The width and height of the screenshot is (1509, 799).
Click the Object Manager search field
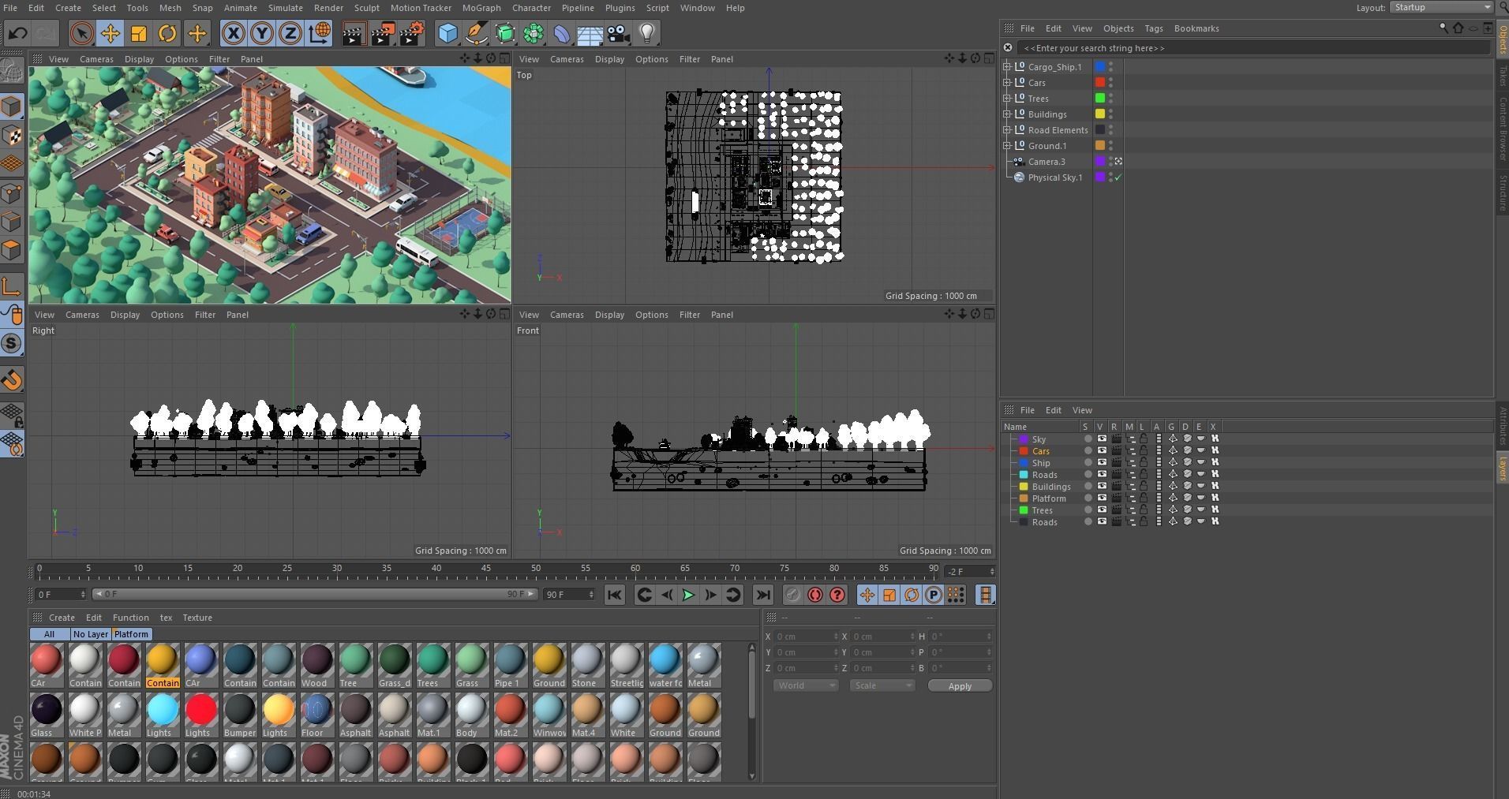coord(1253,48)
